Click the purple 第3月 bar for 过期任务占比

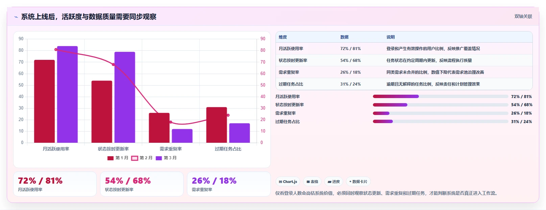tap(240, 133)
